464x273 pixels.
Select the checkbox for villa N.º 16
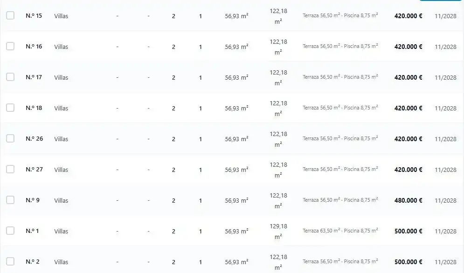pos(10,46)
